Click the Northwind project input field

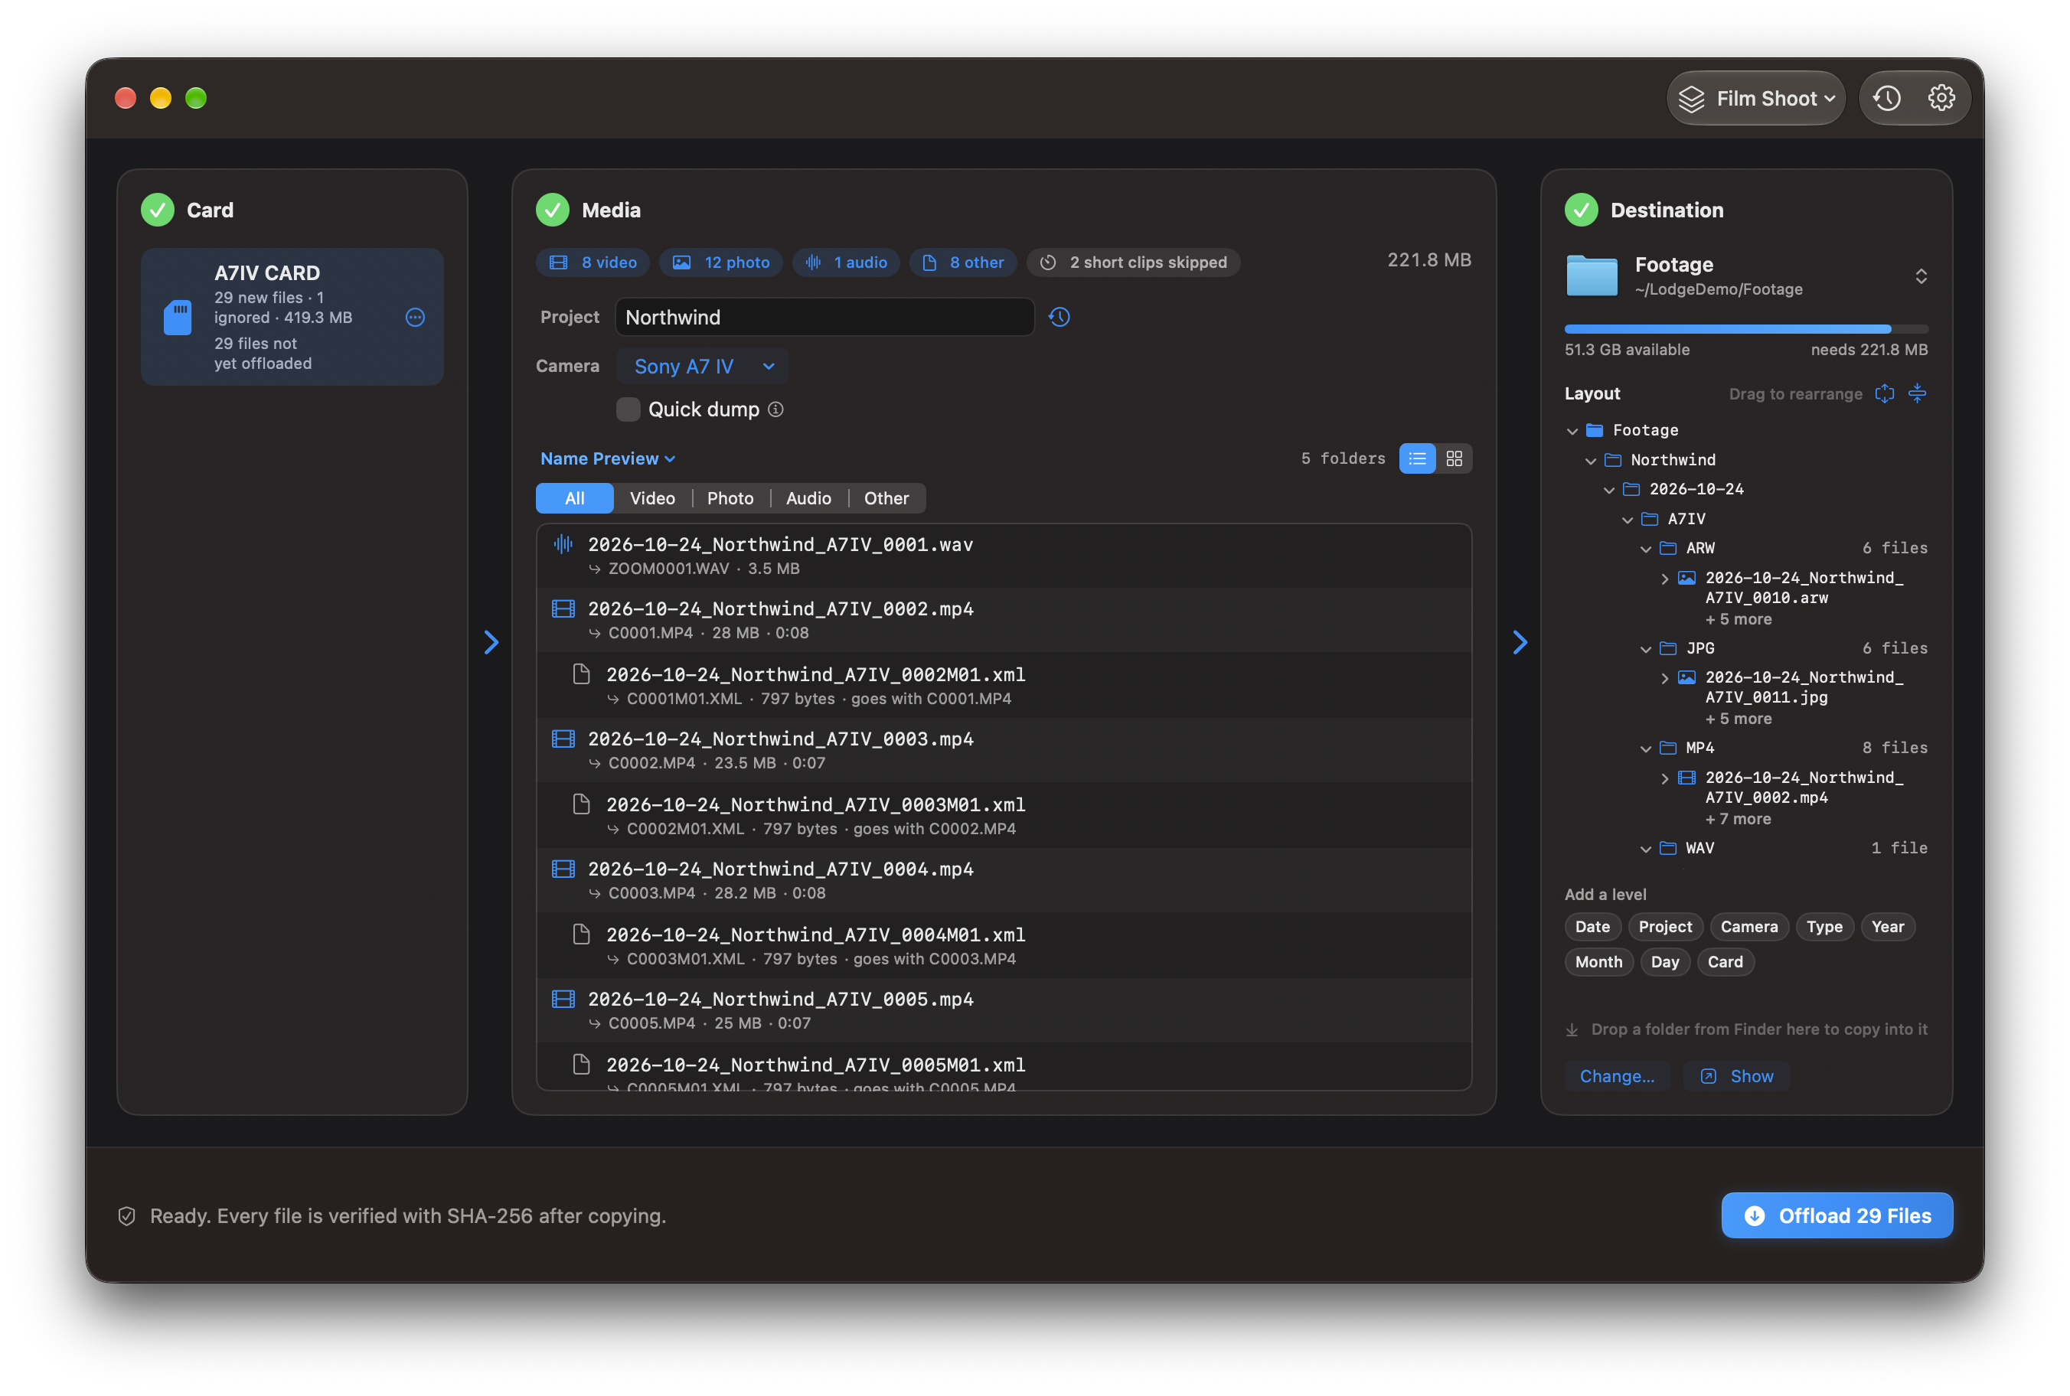[x=824, y=317]
